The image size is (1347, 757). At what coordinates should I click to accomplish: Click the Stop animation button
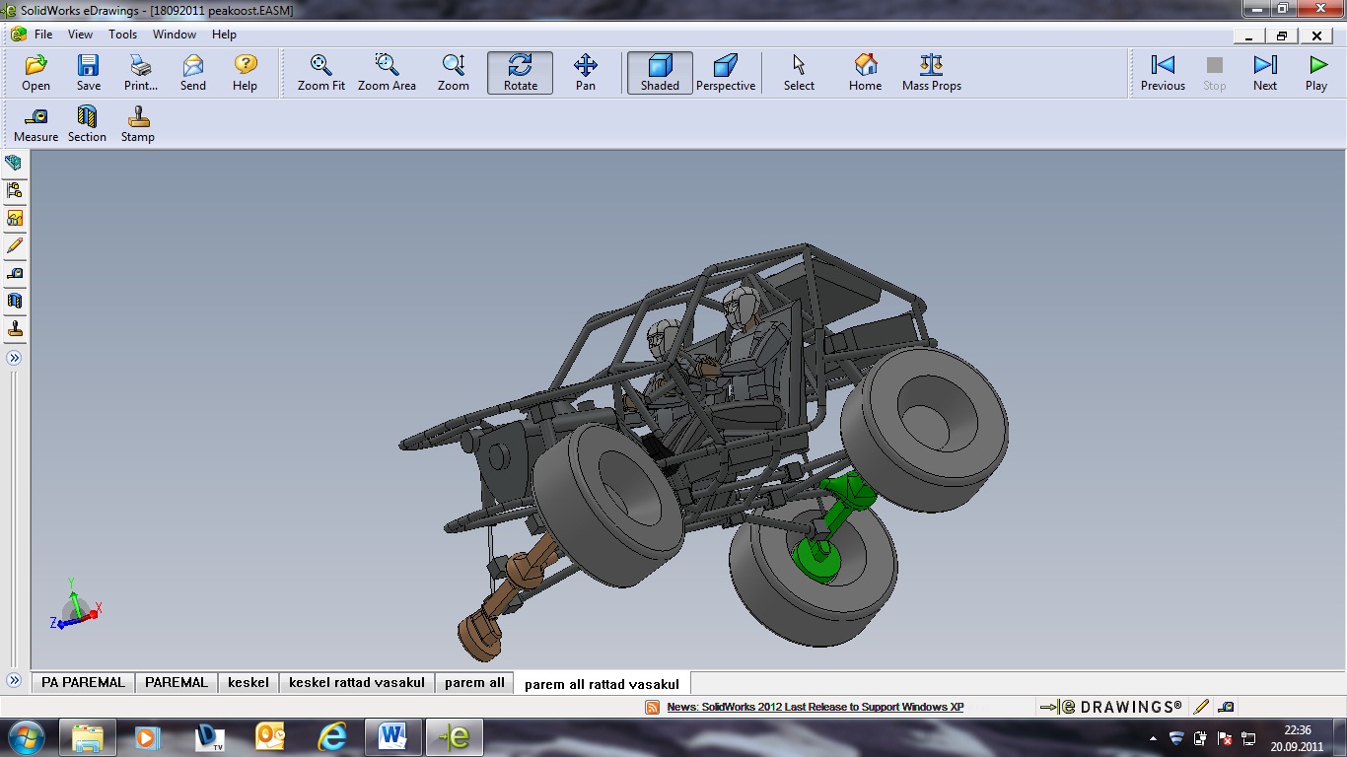1215,73
